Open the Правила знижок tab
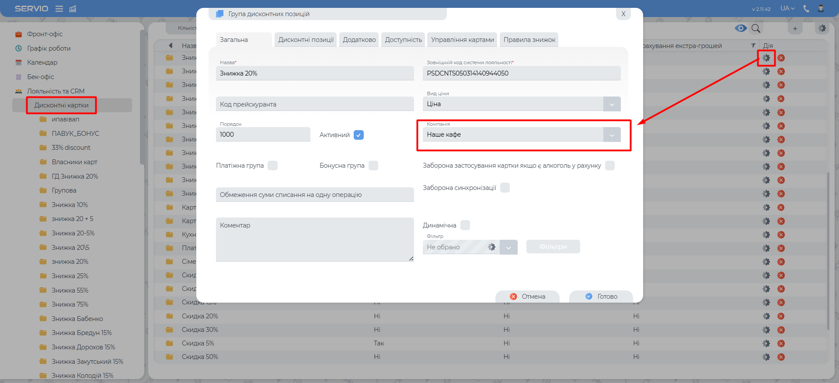This screenshot has height=383, width=839. point(529,40)
